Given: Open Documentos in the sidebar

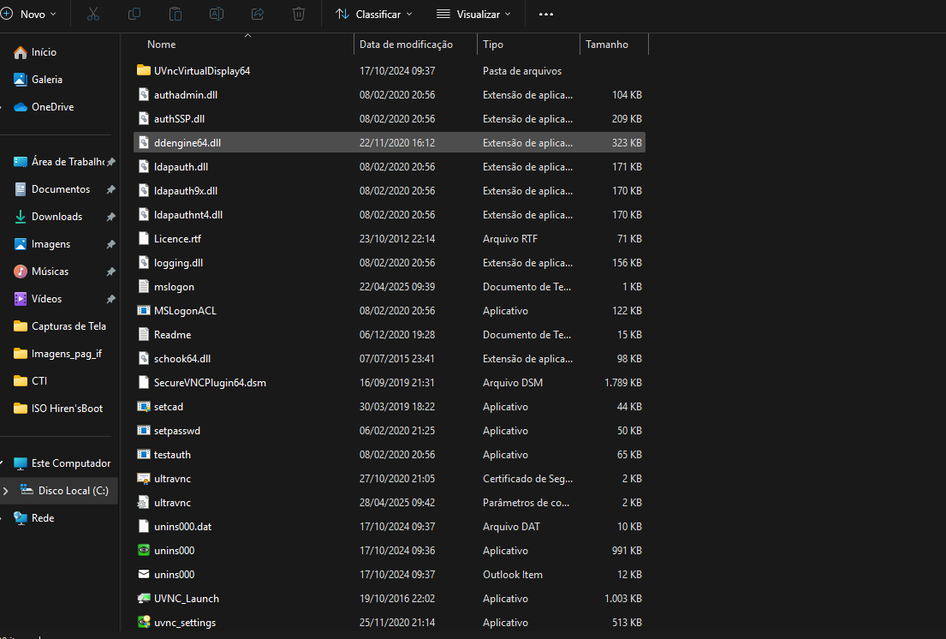Looking at the screenshot, I should [x=52, y=188].
